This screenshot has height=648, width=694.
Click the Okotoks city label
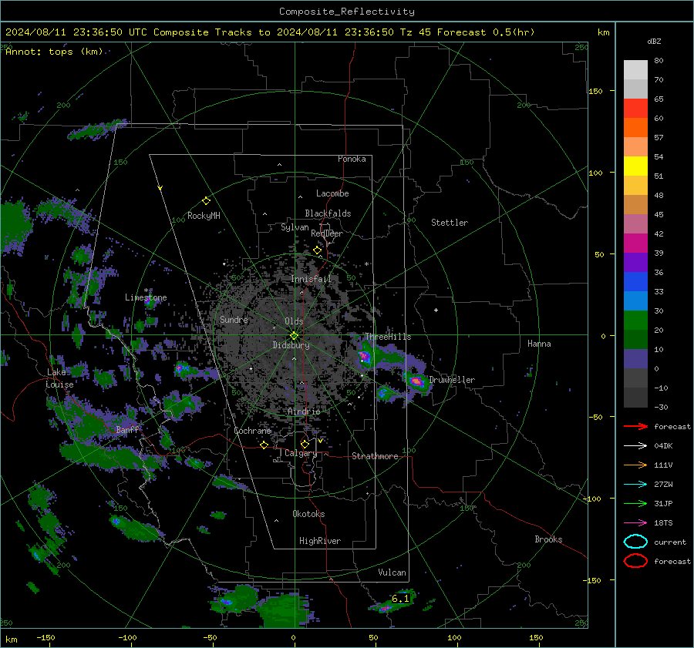click(308, 515)
